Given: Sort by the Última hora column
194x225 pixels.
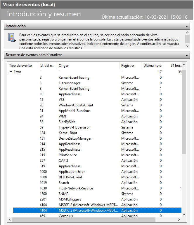Looking at the screenshot, I should (152, 66).
